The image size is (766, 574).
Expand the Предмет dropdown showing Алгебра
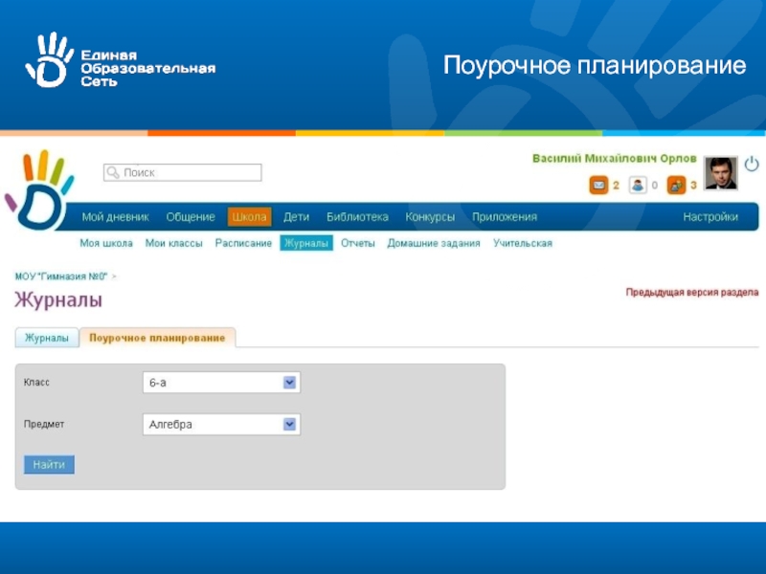click(221, 425)
